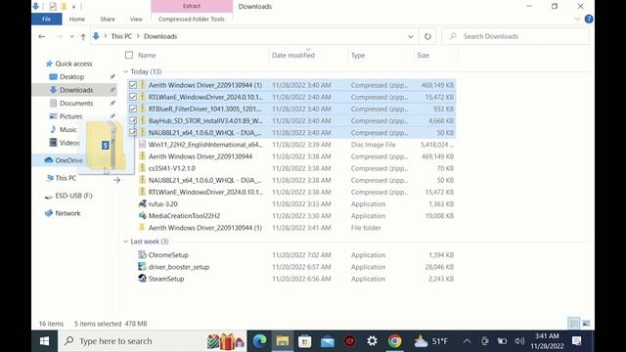Launch Google Chrome from taskbar
The image size is (626, 352).
[395, 341]
